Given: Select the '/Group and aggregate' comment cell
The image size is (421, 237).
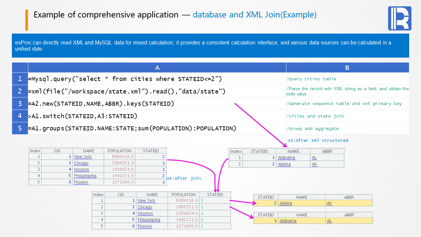Looking at the screenshot, I should pyautogui.click(x=312, y=129).
